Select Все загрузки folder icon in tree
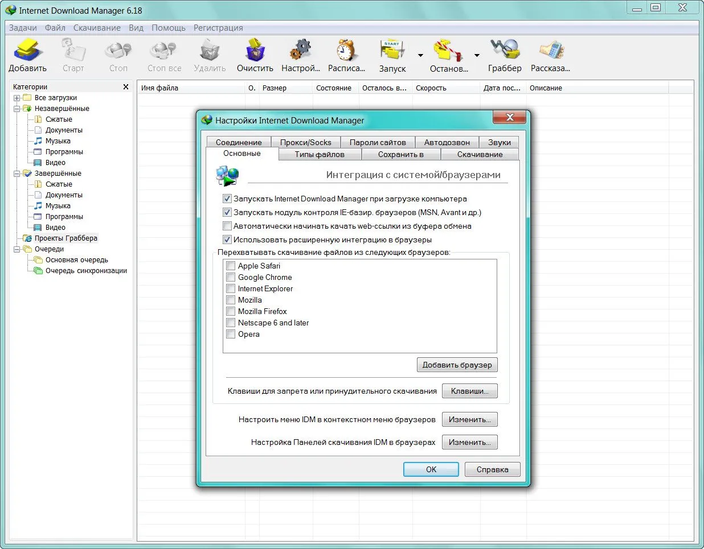This screenshot has width=704, height=549. [27, 98]
